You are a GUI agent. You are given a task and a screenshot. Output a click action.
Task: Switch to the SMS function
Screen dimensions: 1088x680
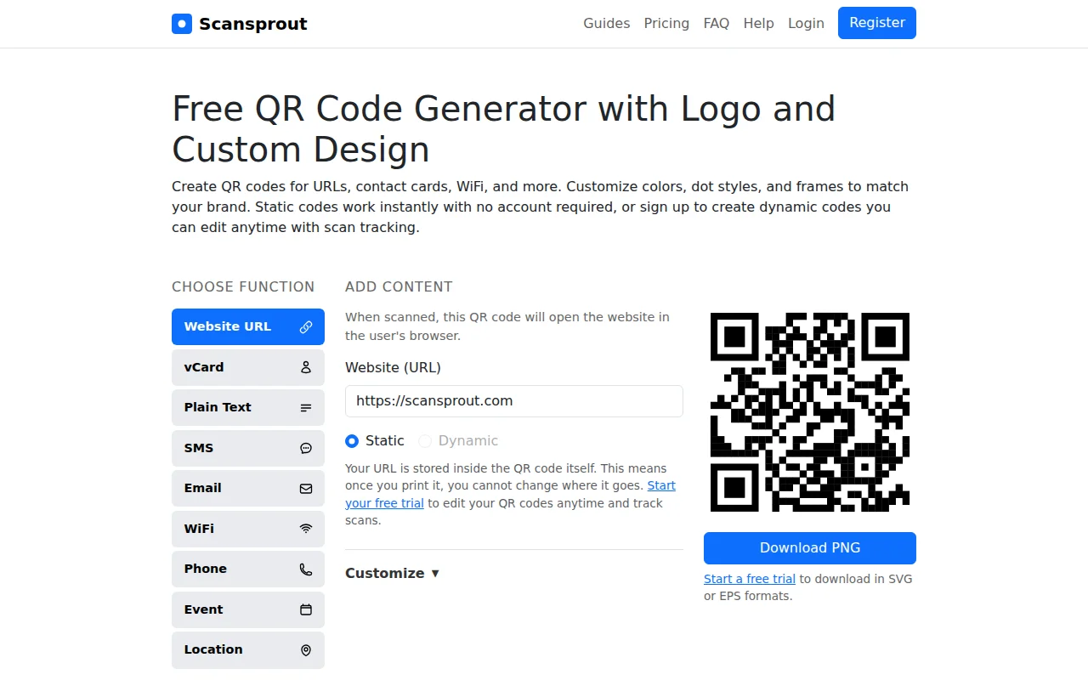pos(248,448)
